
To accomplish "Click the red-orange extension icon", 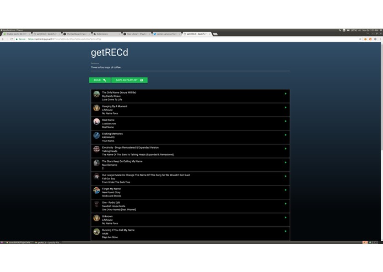I will pos(370,39).
